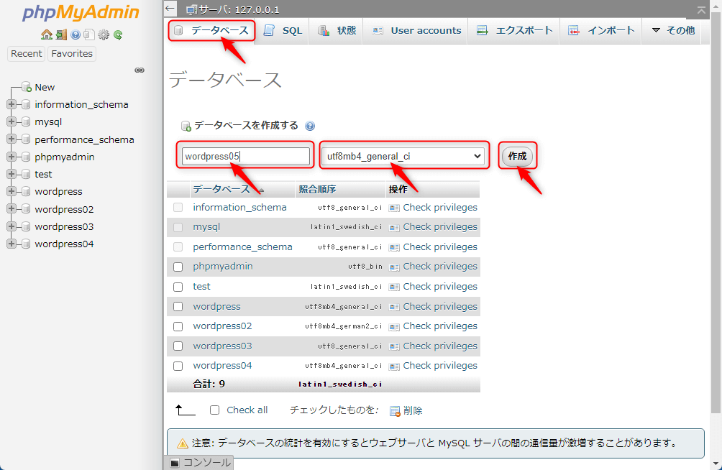Enable the Check all checkbox
The height and width of the screenshot is (470, 722).
point(214,410)
